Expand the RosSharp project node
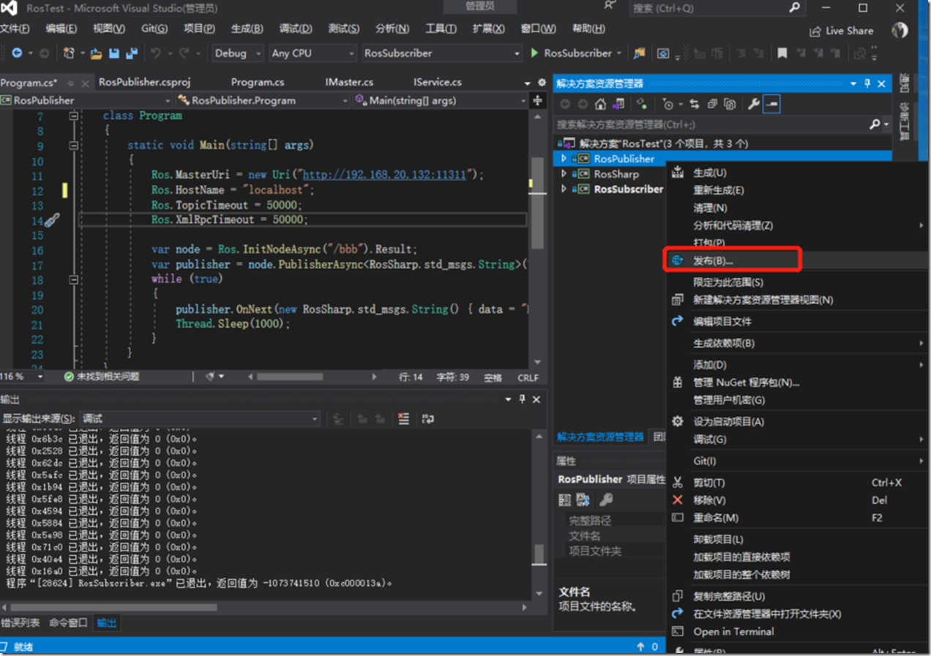 [x=563, y=174]
